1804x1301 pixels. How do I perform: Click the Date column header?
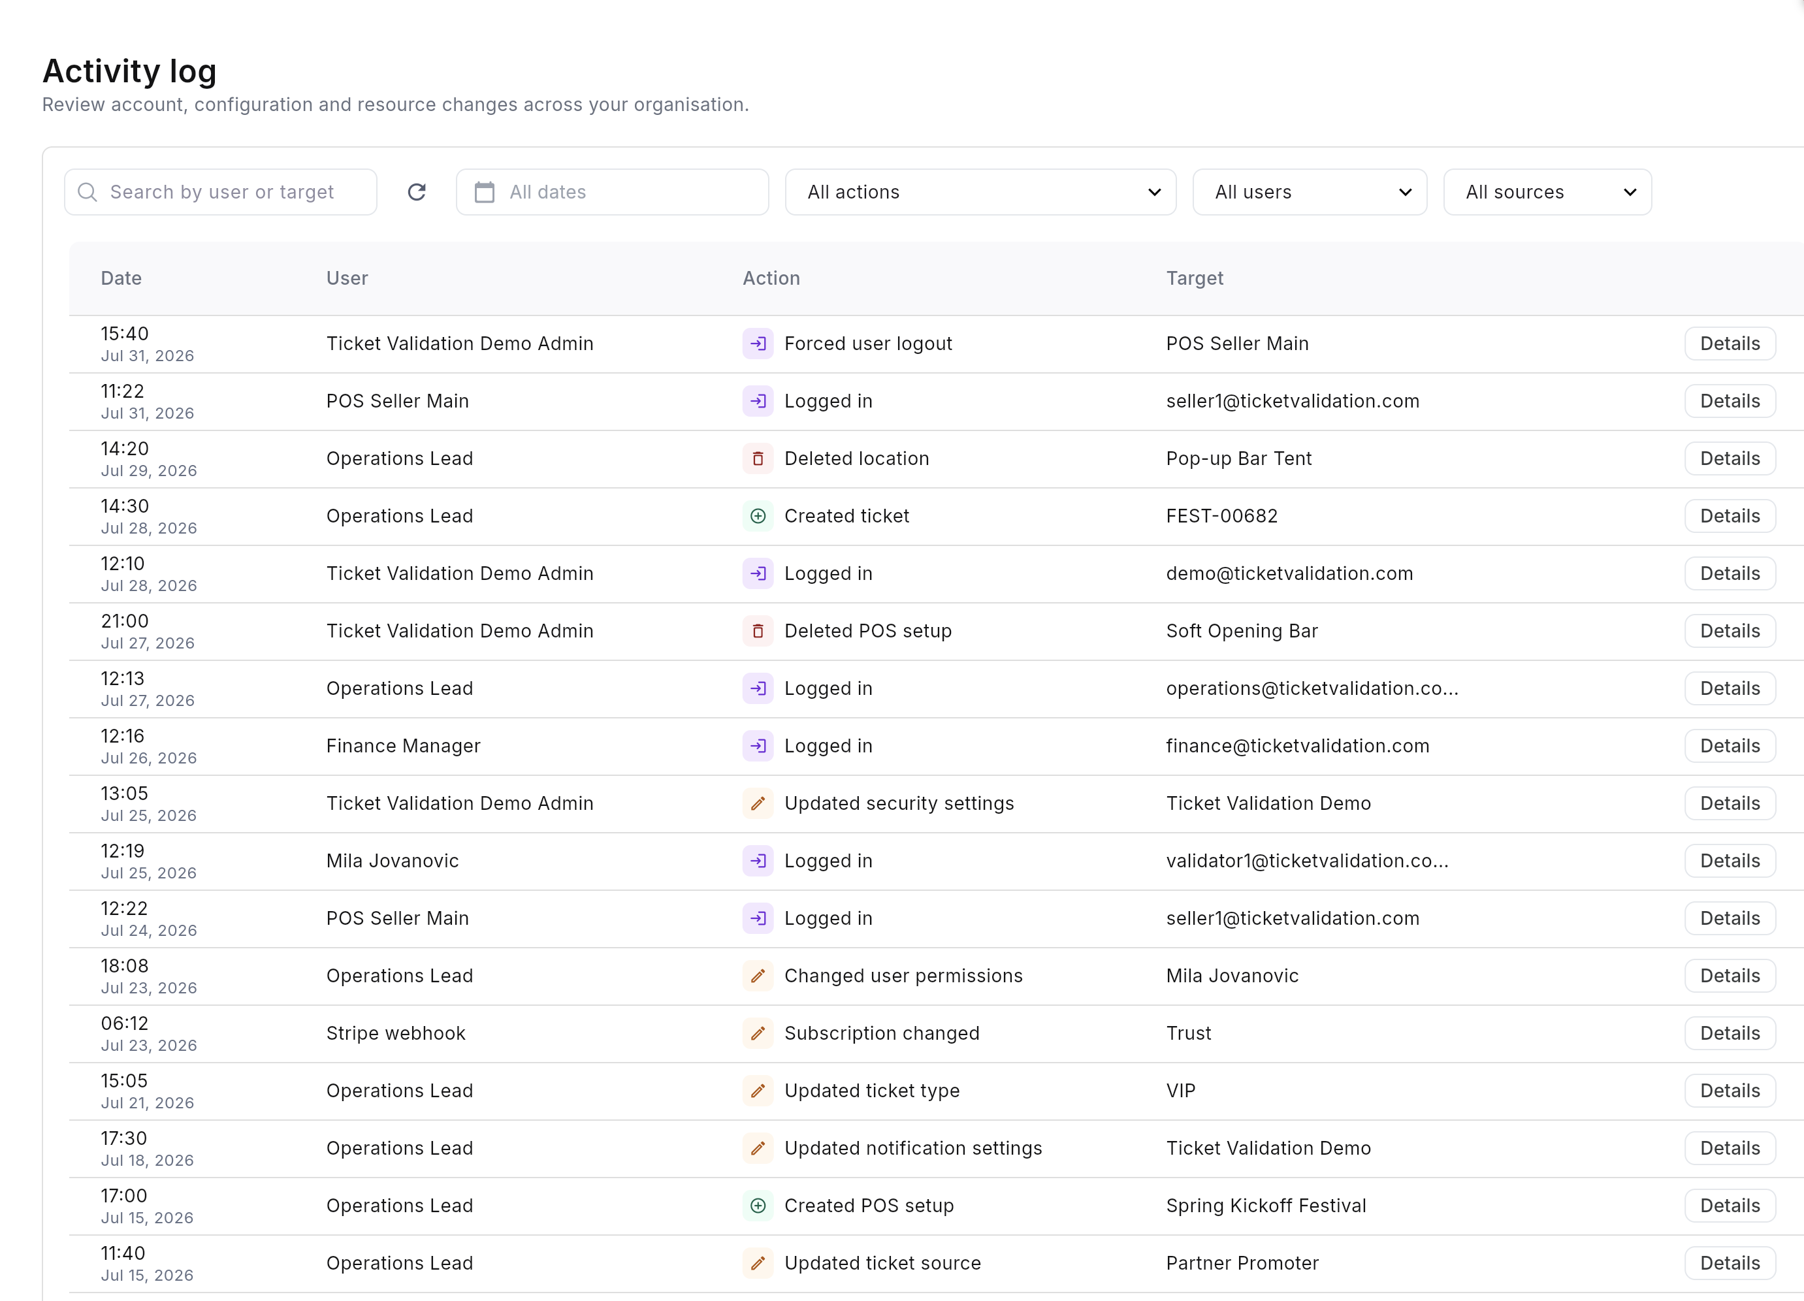click(x=121, y=278)
